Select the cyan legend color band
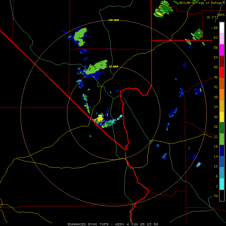The width and height of the screenshot is (226, 226). tap(222, 184)
